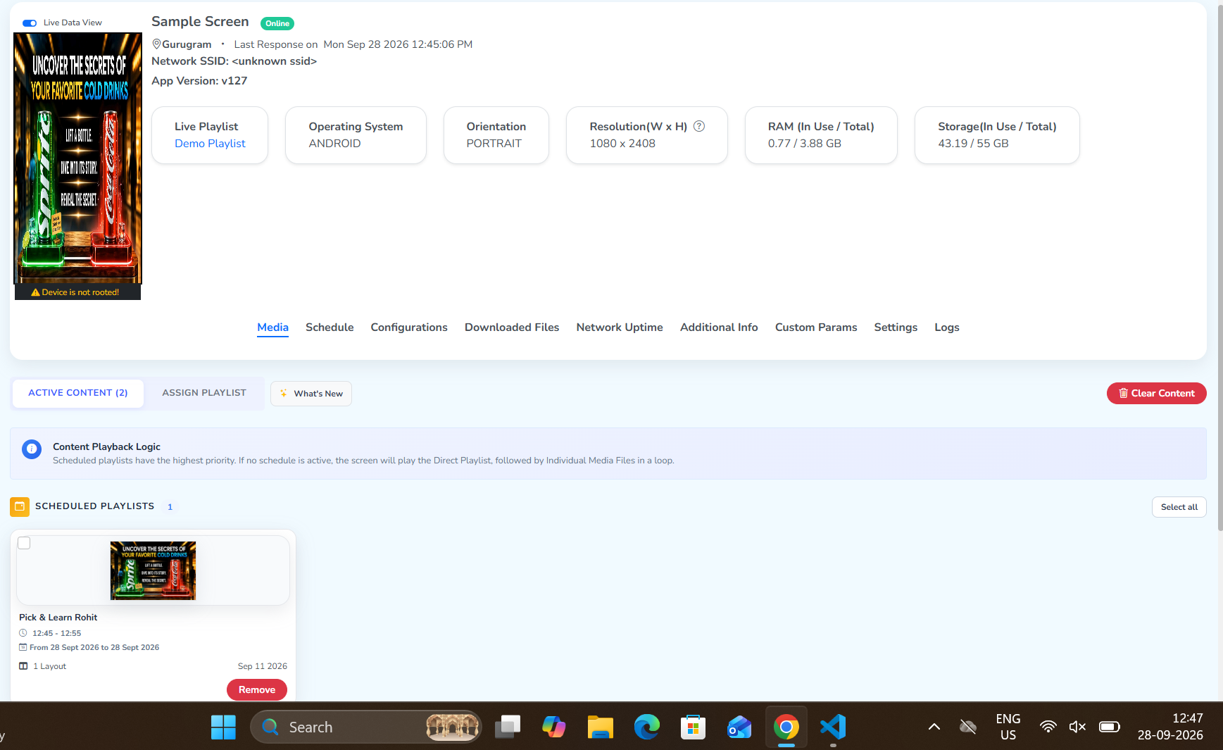
Task: Open the Media tab
Action: 272,327
